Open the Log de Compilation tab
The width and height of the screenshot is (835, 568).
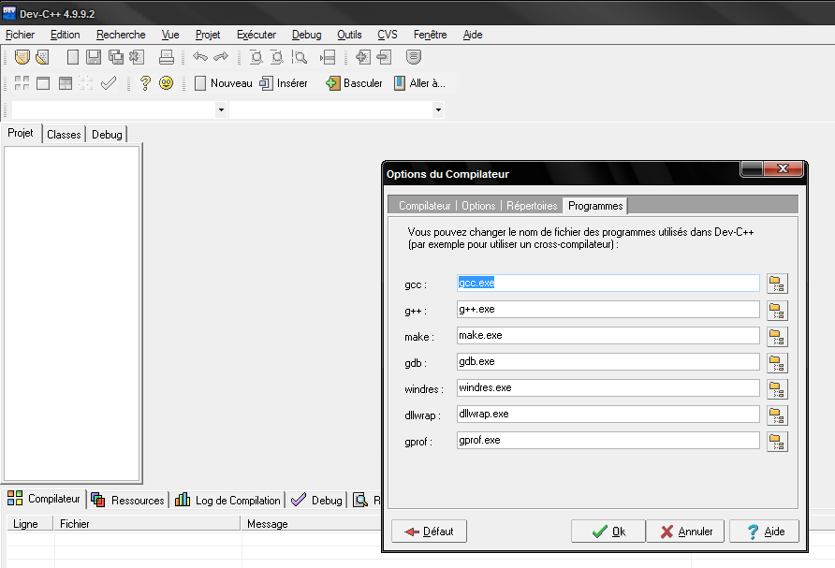pos(227,500)
